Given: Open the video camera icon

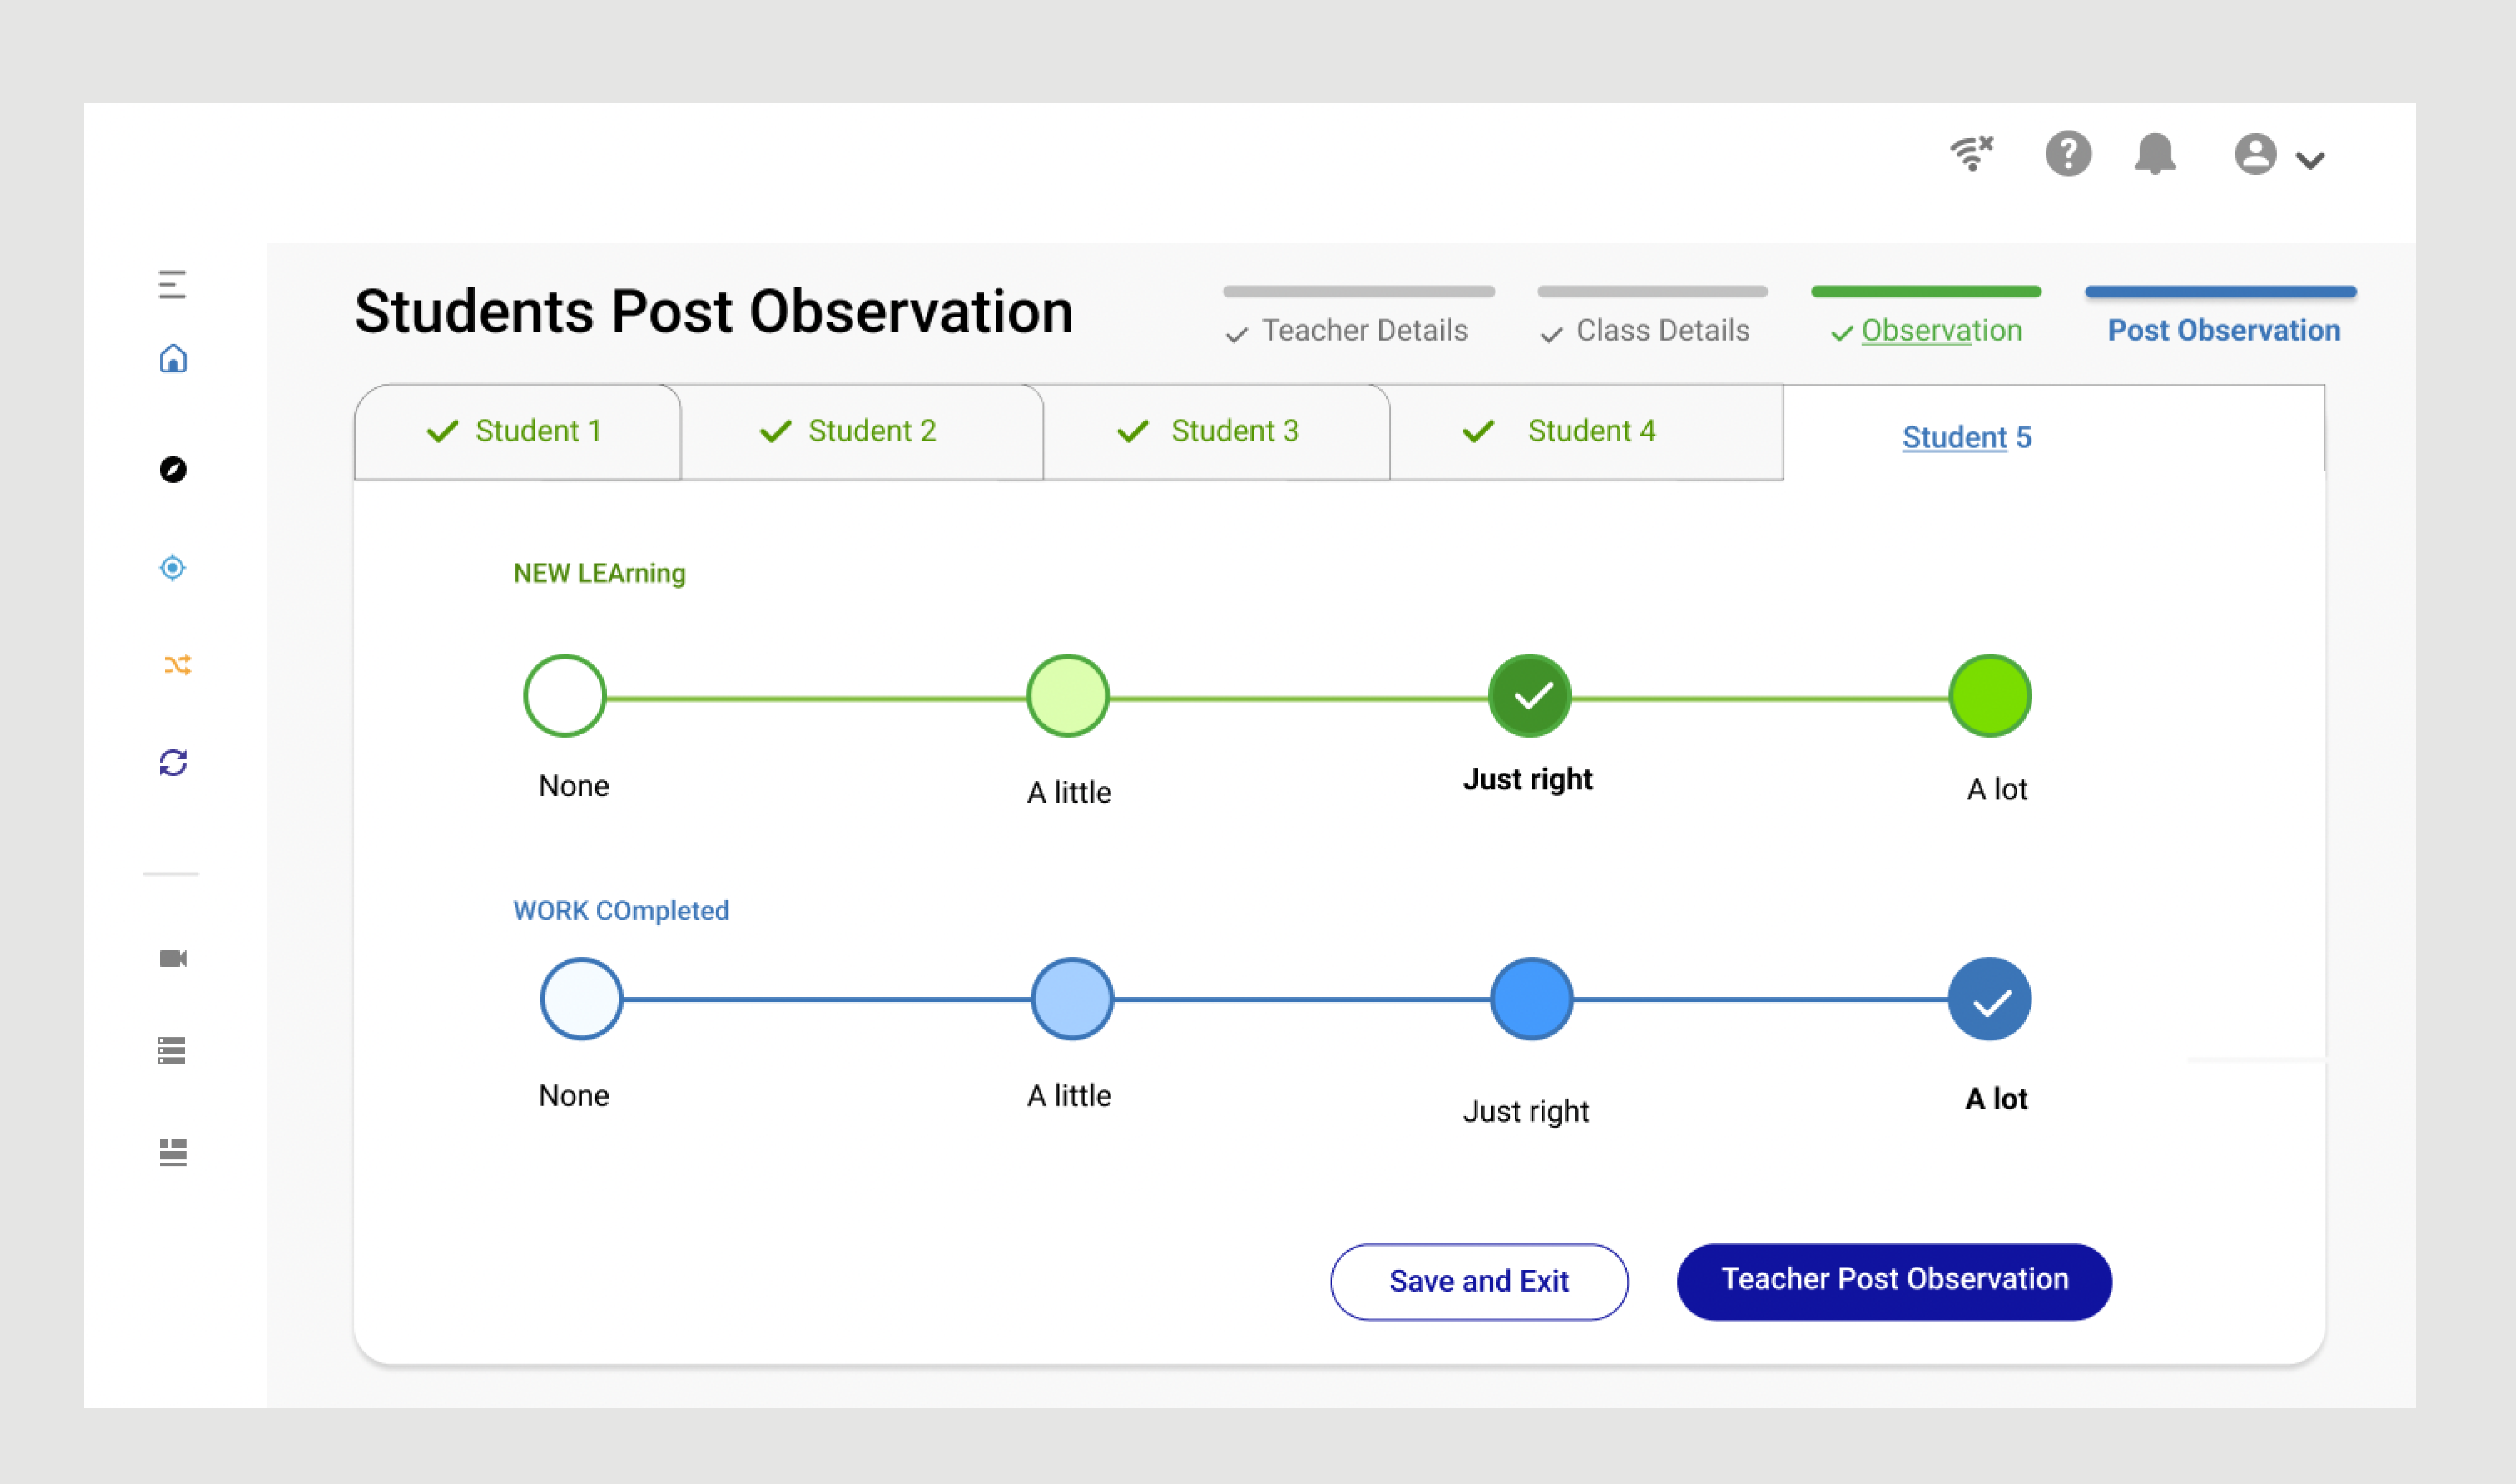Looking at the screenshot, I should coord(173,959).
